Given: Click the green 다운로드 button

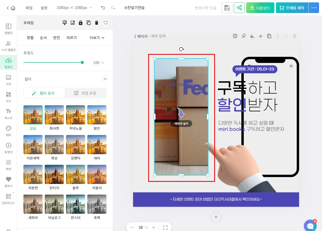Looking at the screenshot, I should tap(260, 8).
